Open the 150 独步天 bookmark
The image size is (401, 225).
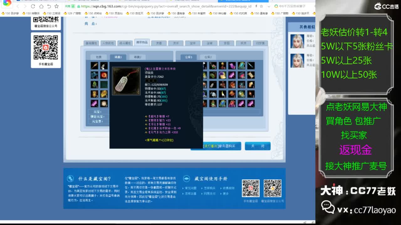301,13
